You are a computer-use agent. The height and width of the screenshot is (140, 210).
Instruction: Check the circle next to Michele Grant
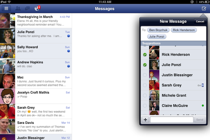point(145,95)
